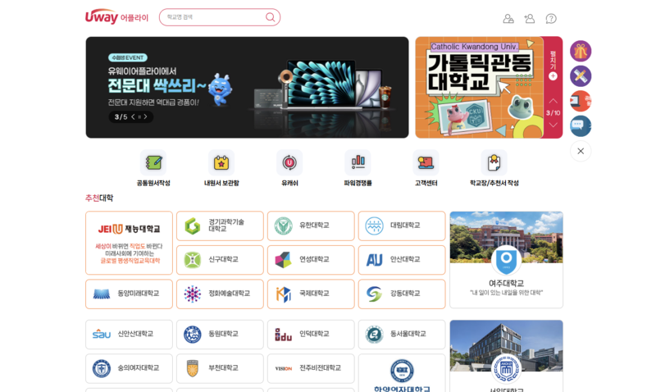This screenshot has height=392, width=656.
Task: Click the Uway 어플라이 logo
Action: coord(116,17)
